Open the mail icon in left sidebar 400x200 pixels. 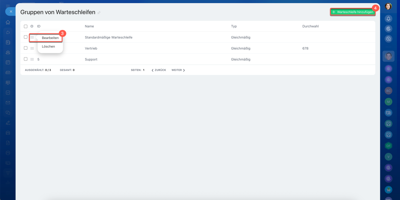[8, 103]
